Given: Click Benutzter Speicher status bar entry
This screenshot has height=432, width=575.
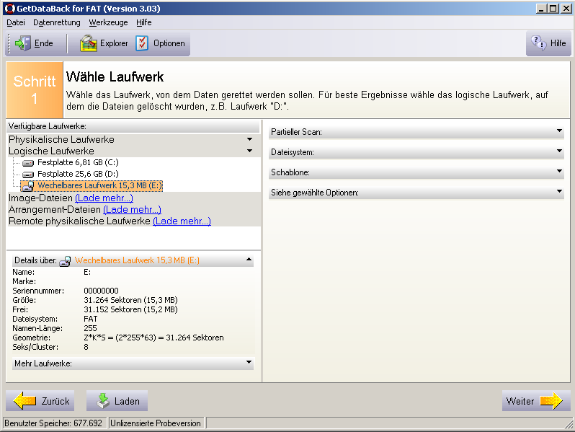Looking at the screenshot, I should [55, 423].
